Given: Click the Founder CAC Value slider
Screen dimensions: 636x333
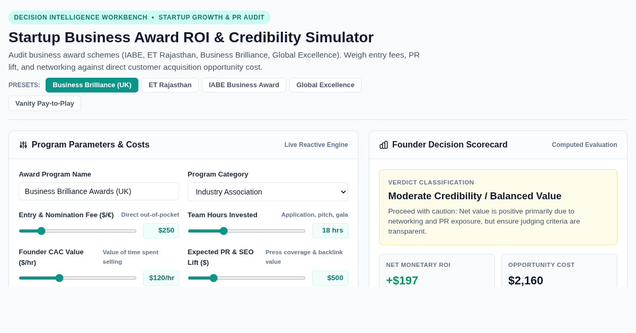Looking at the screenshot, I should [77, 278].
